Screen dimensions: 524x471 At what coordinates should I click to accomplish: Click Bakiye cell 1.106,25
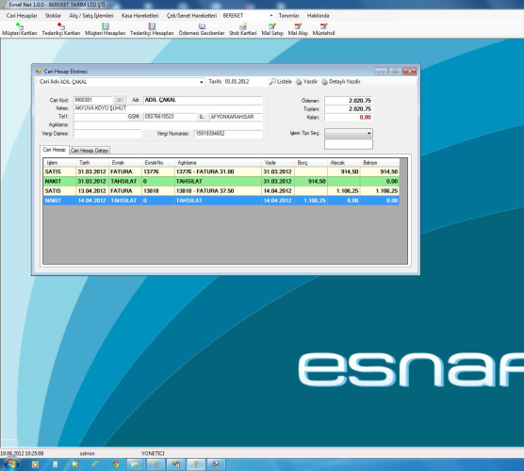tap(380, 191)
